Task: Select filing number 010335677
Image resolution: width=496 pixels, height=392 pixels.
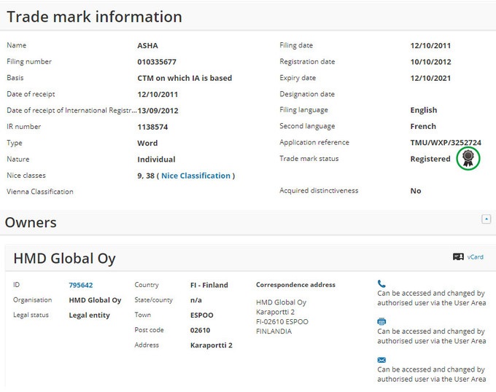Action: (x=157, y=62)
